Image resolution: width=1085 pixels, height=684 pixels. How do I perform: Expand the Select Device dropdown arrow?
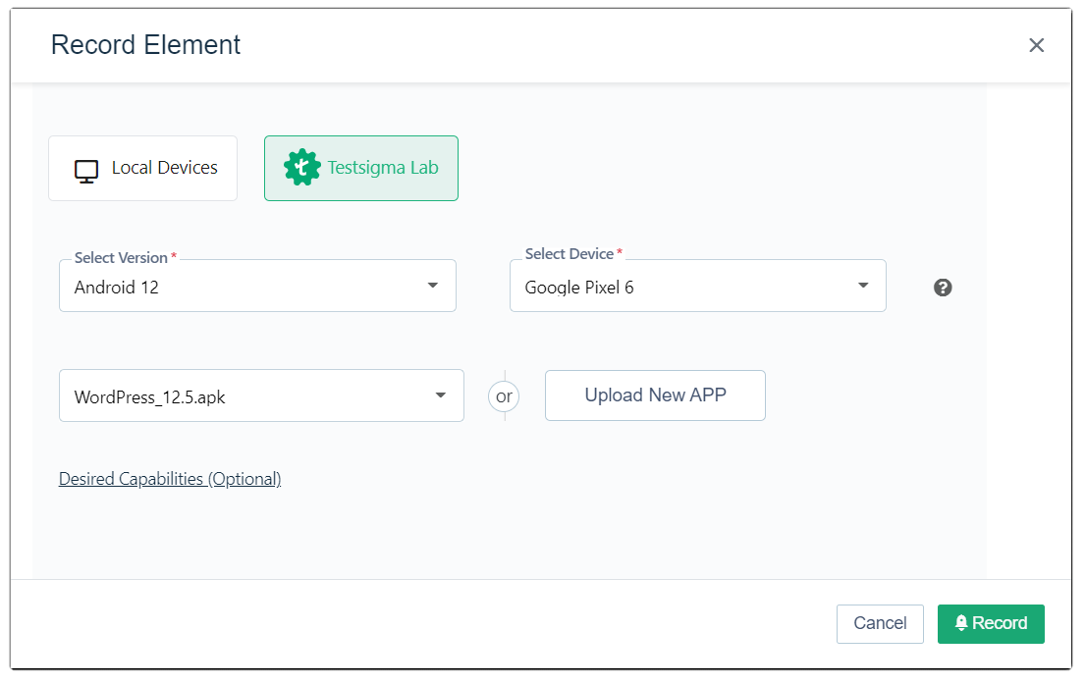tap(863, 286)
